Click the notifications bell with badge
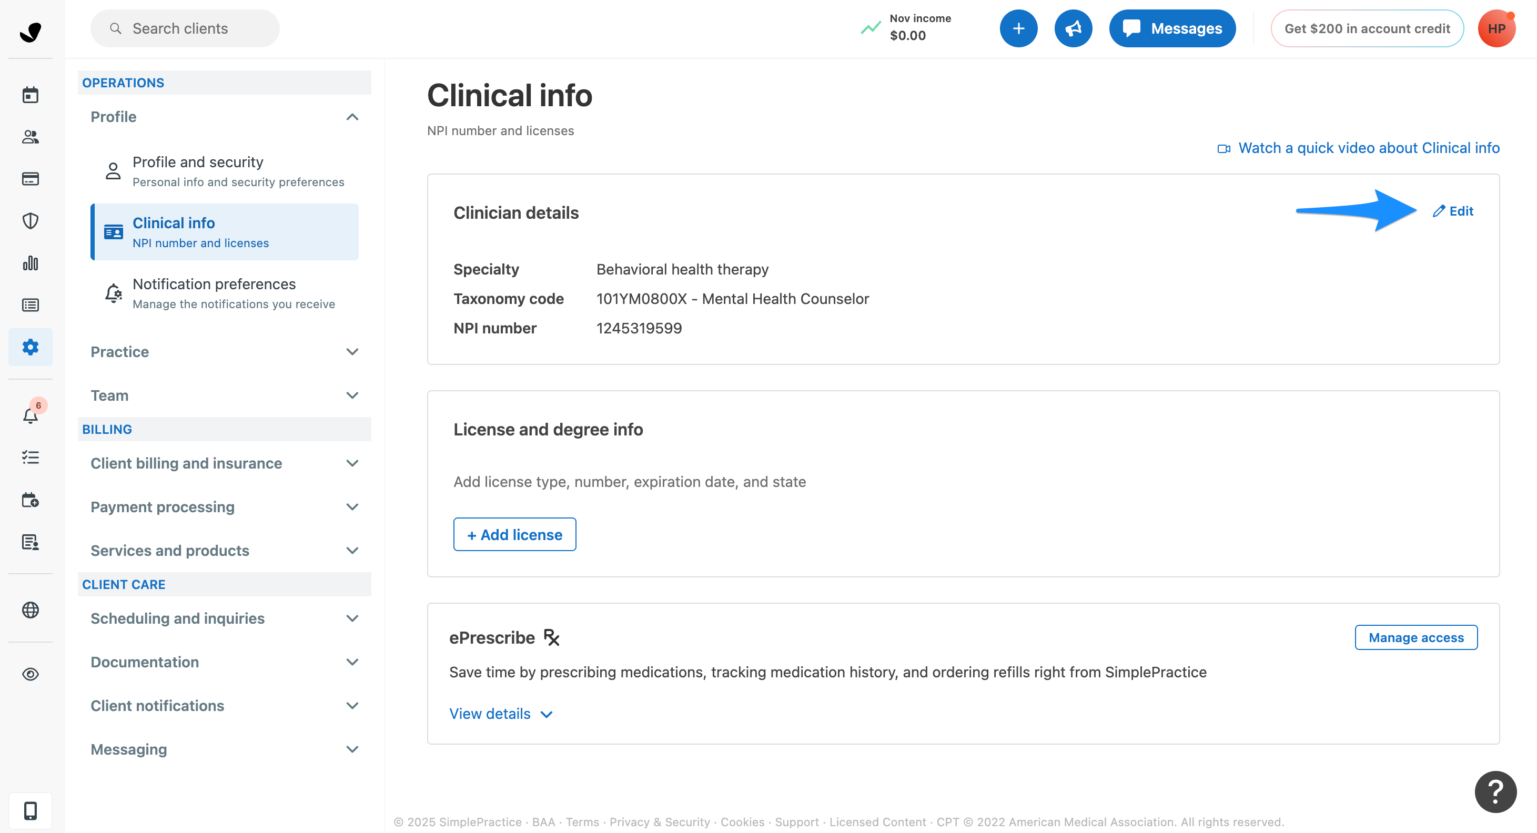This screenshot has width=1537, height=833. [31, 415]
